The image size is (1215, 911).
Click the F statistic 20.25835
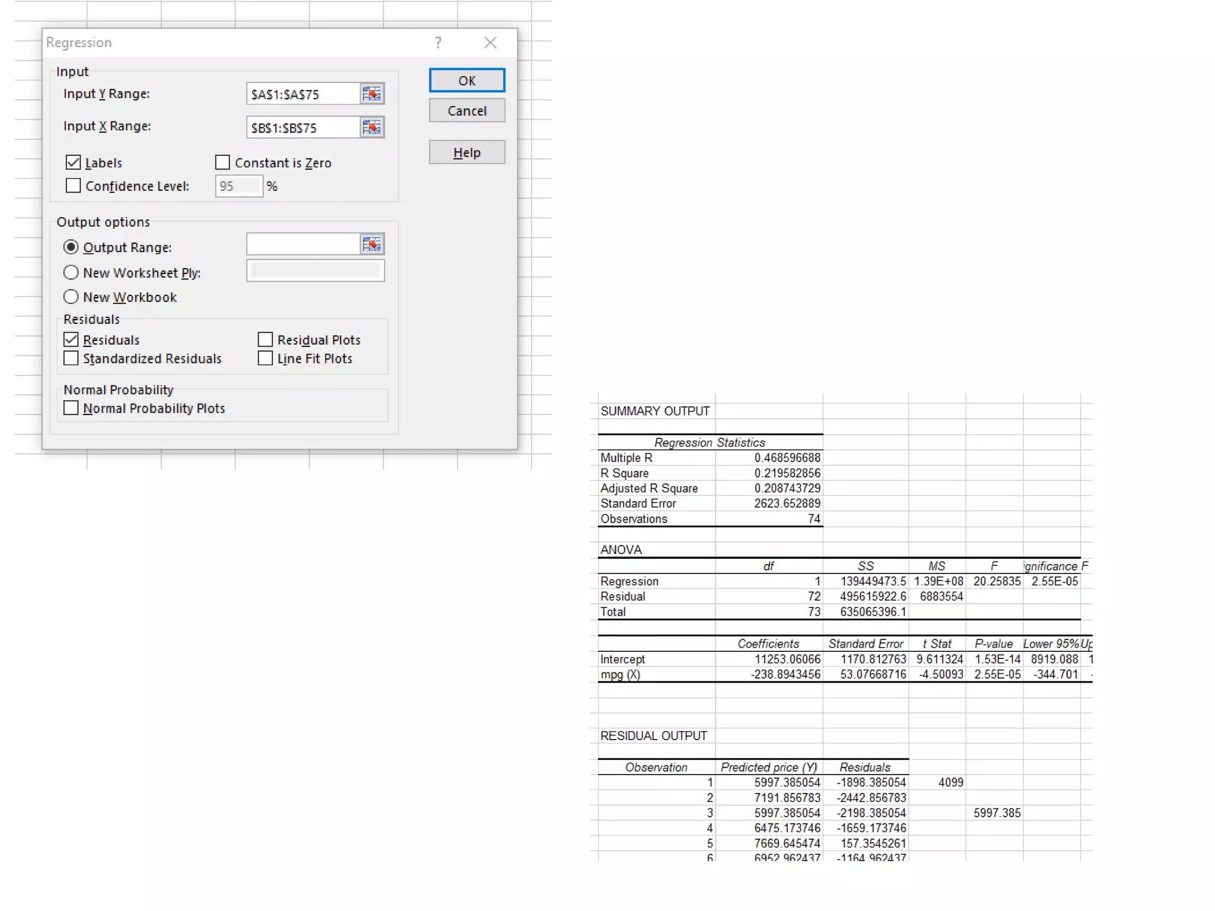click(994, 581)
